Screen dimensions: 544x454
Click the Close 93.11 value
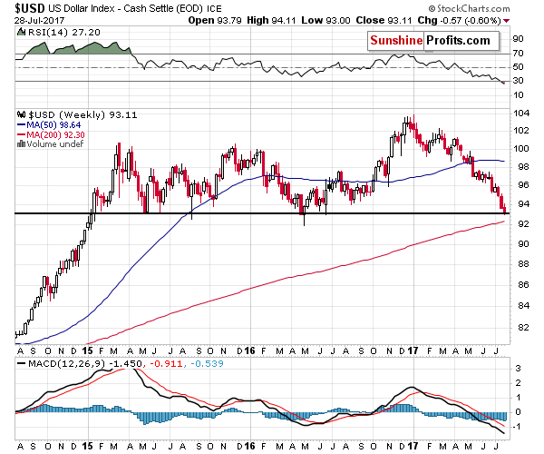(384, 21)
